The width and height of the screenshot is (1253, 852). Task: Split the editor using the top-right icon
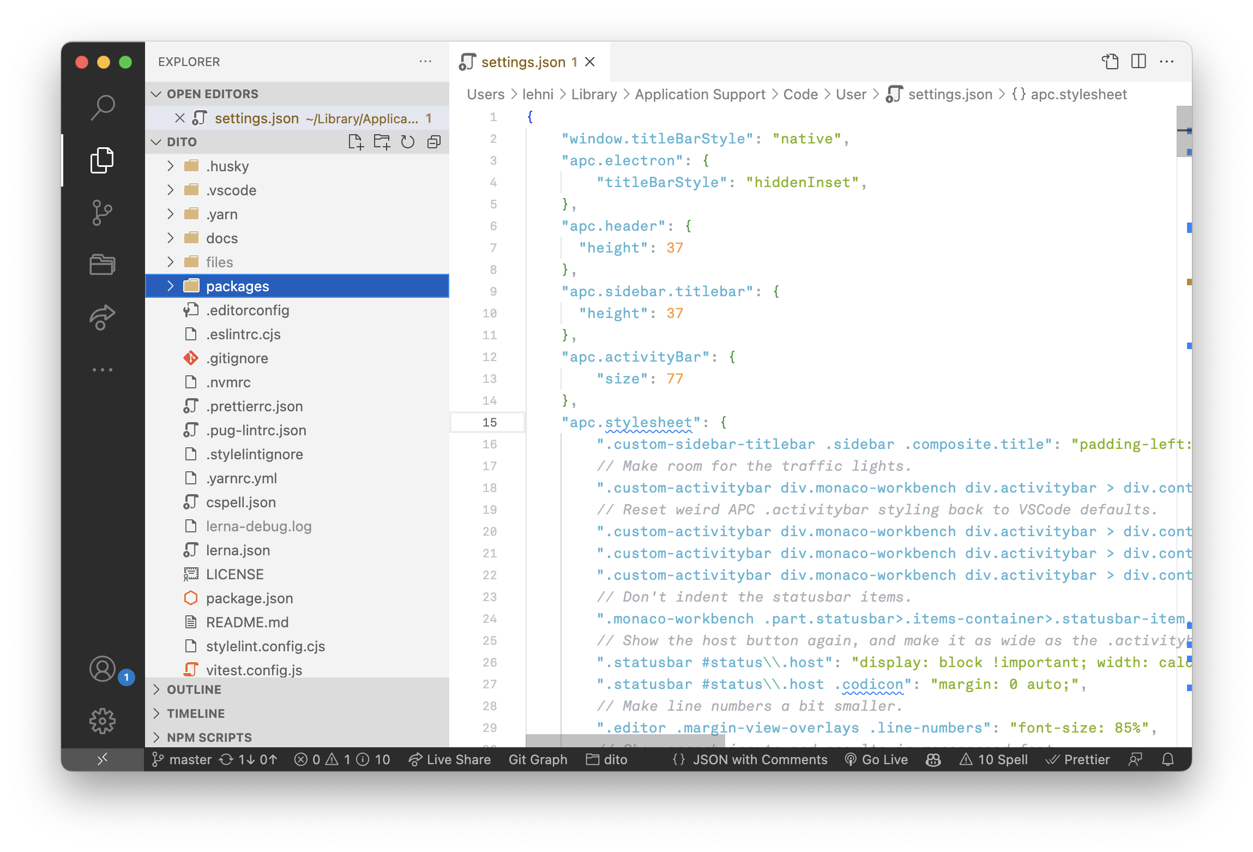point(1138,62)
